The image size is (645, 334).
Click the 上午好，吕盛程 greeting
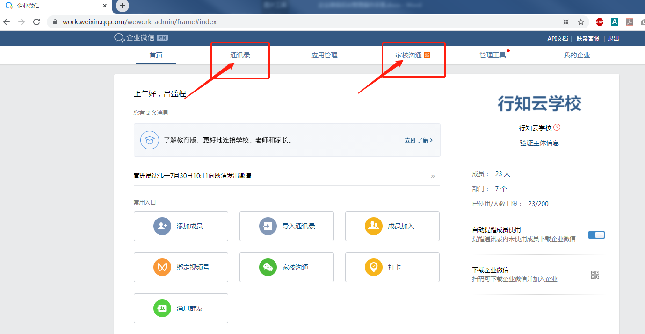click(x=159, y=94)
